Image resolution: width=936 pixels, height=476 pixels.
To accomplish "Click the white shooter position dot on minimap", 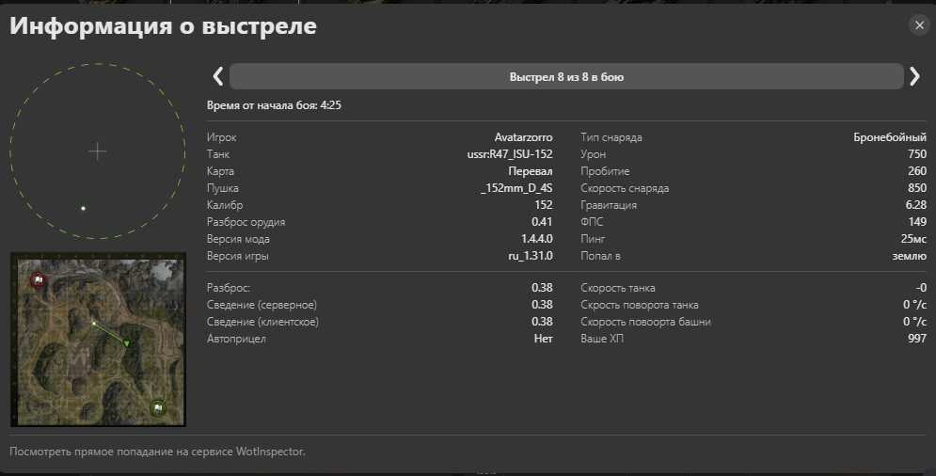I will tap(94, 323).
